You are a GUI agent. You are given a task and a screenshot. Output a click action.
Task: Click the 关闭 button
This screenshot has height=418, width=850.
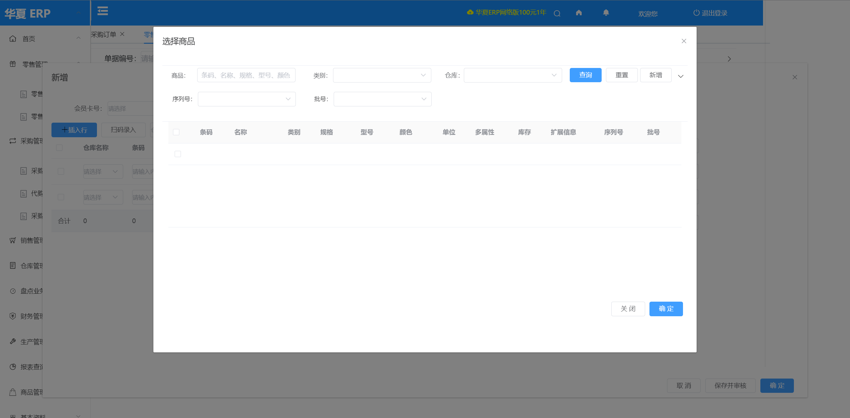point(628,309)
